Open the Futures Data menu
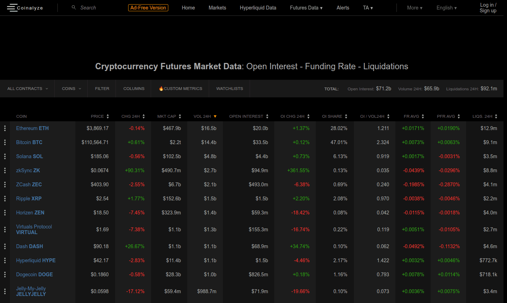This screenshot has width=507, height=303. 306,7
